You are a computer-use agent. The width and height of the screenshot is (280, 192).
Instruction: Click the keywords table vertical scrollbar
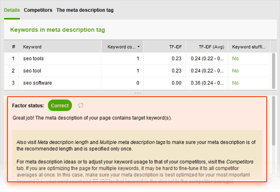pos(273,67)
